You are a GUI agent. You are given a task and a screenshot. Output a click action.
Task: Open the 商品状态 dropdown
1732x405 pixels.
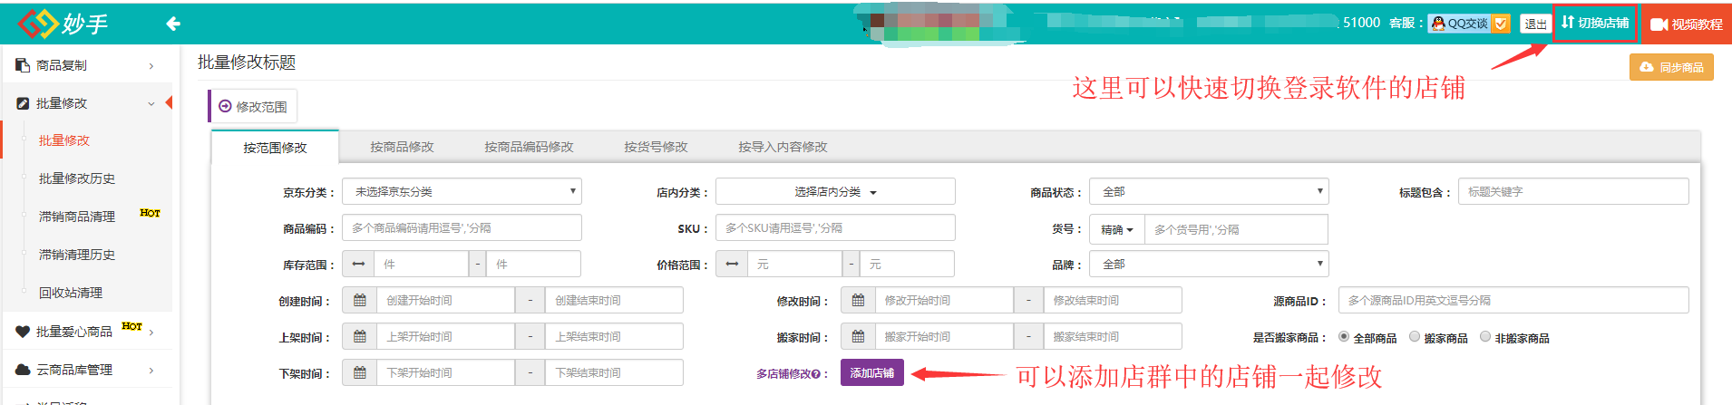point(1209,192)
